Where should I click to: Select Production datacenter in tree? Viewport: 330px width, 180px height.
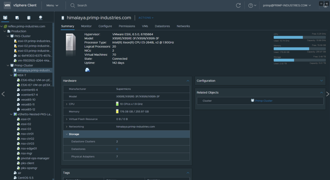click(19, 31)
